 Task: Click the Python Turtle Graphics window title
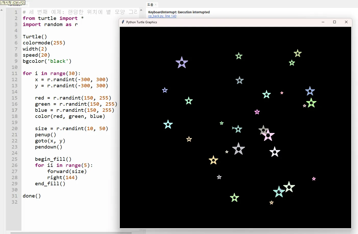142,22
